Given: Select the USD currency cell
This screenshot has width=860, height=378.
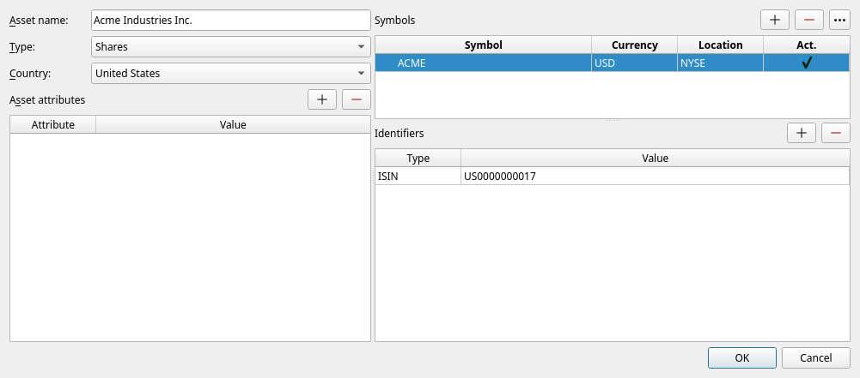Looking at the screenshot, I should 635,63.
